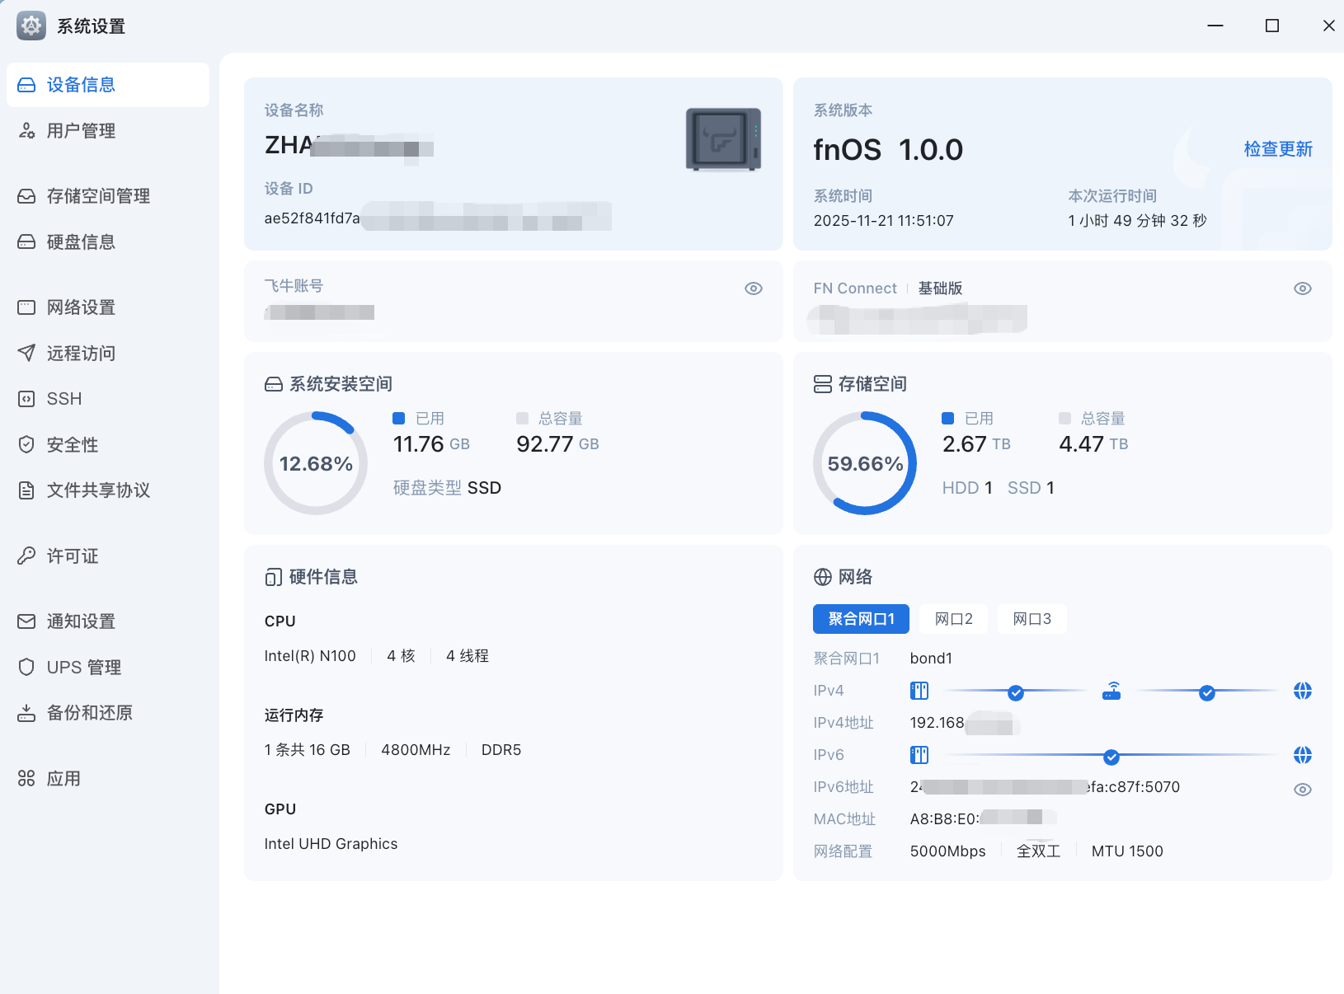Screen dimensions: 1344x994
Task: Click the NAS device thumbnail image
Action: coord(723,140)
